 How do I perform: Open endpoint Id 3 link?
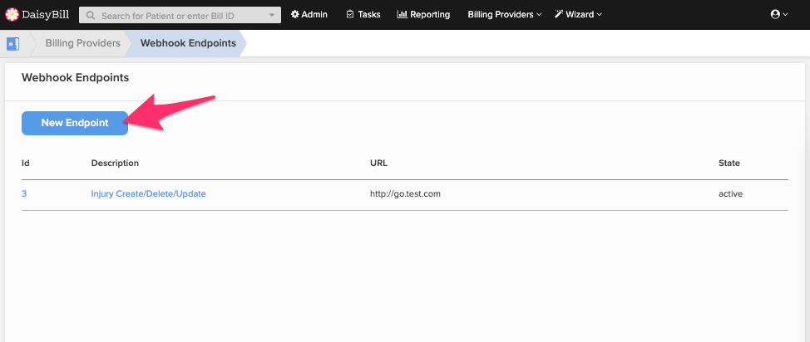24,194
